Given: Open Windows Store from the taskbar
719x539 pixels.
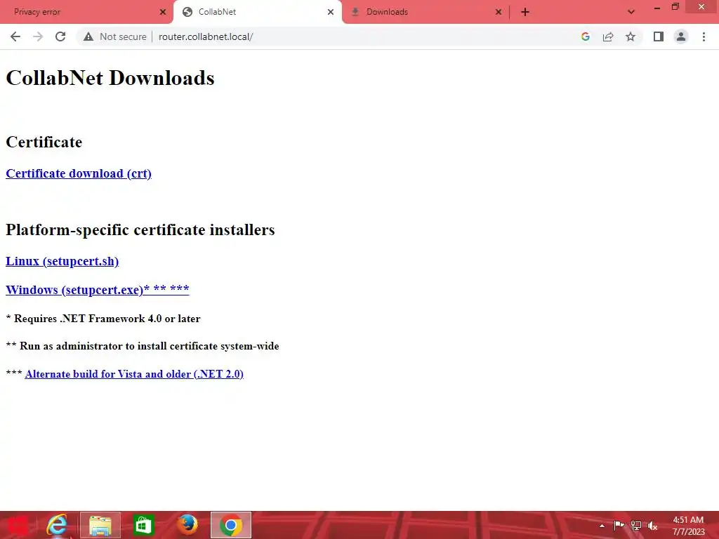Looking at the screenshot, I should click(143, 525).
